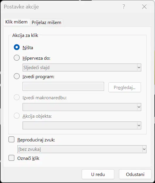Image resolution: width=155 pixels, height=183 pixels.
Task: Click the help question mark icon
Action: click(124, 7)
